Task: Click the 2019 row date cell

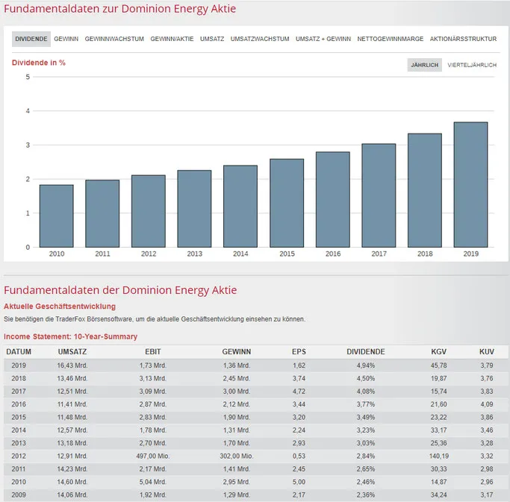Action: click(x=19, y=365)
